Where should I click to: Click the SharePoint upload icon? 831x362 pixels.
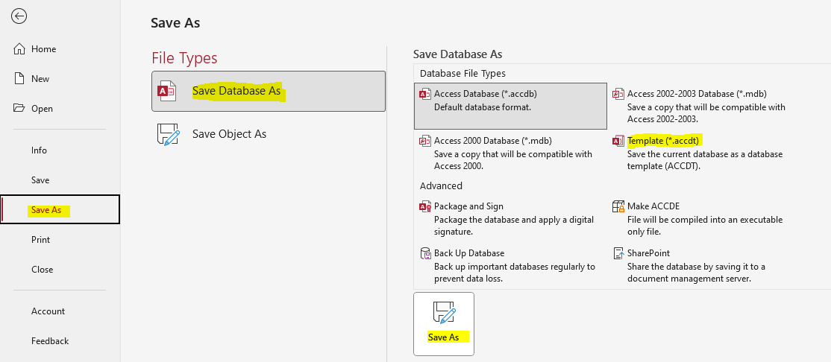(618, 253)
